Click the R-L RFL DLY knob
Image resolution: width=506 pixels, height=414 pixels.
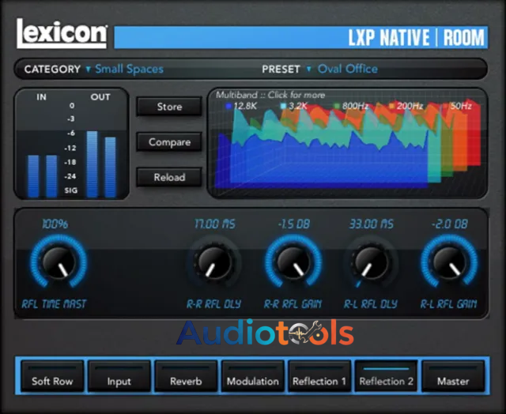click(371, 262)
